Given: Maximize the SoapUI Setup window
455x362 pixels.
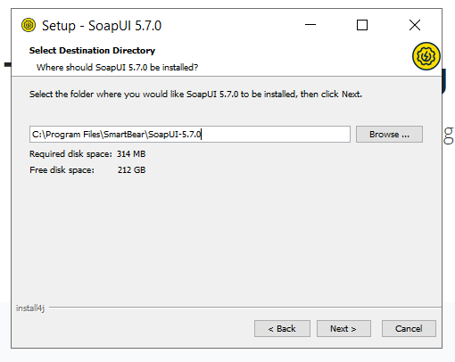Looking at the screenshot, I should click(x=362, y=25).
